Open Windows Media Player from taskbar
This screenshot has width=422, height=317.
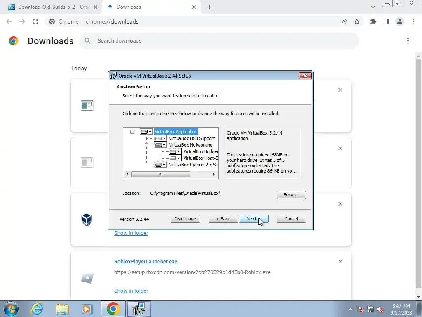tap(87, 309)
